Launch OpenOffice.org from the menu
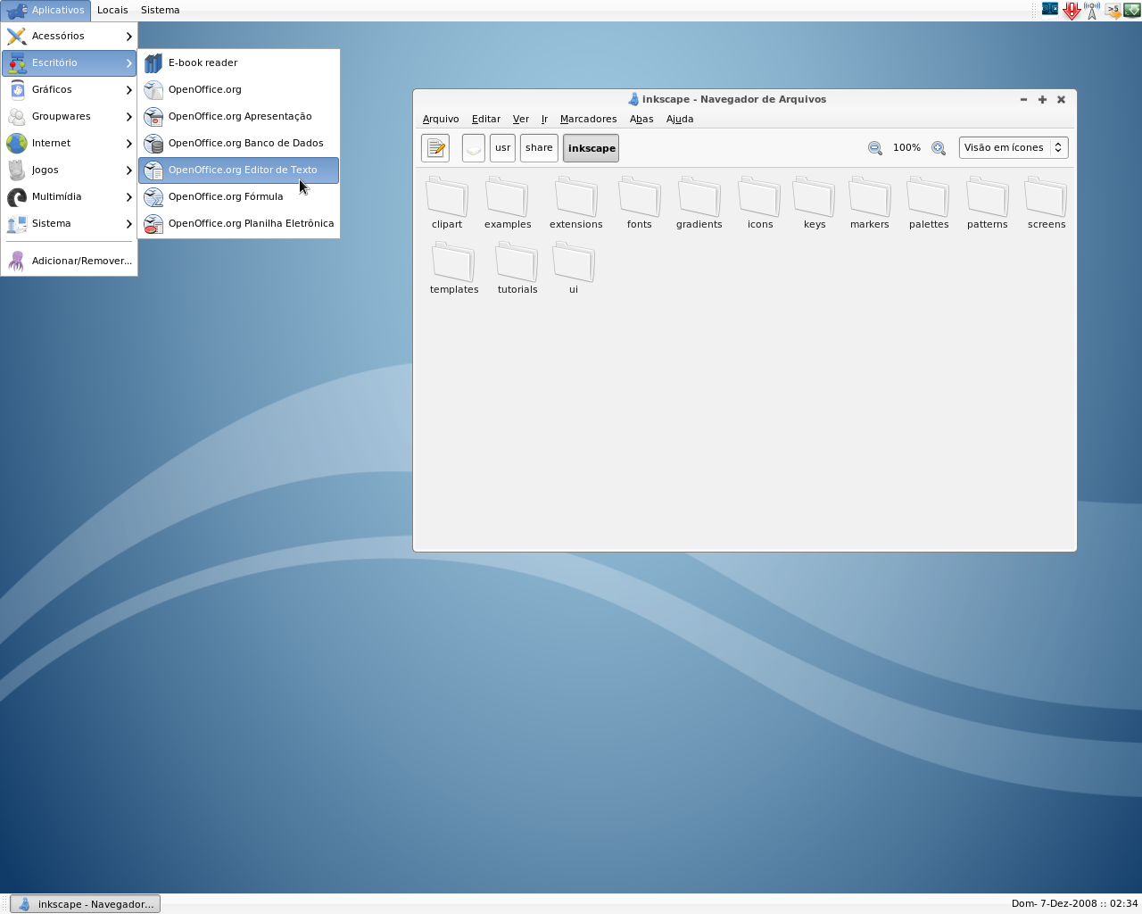The height and width of the screenshot is (914, 1142). 238,89
